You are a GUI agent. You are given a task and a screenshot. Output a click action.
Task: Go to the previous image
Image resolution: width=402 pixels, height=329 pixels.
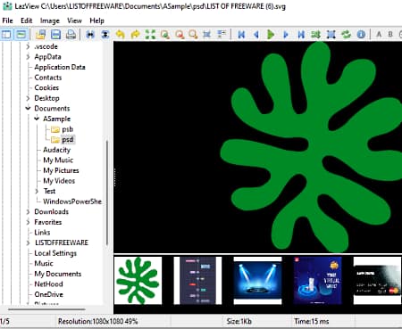255,35
